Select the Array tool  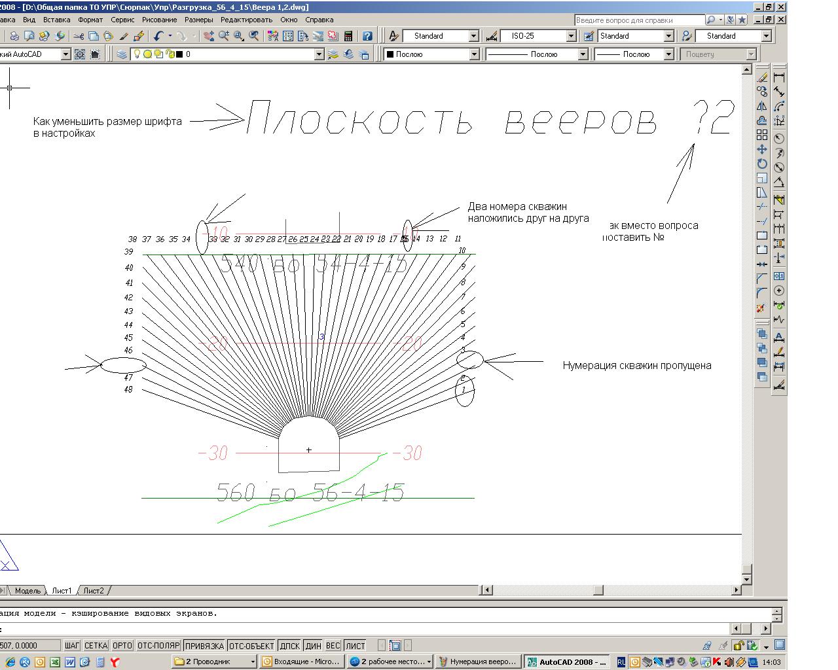[762, 135]
